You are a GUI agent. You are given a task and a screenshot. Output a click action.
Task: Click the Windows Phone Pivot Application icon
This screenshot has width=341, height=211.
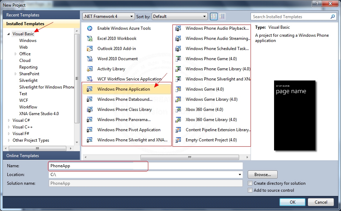coord(90,130)
